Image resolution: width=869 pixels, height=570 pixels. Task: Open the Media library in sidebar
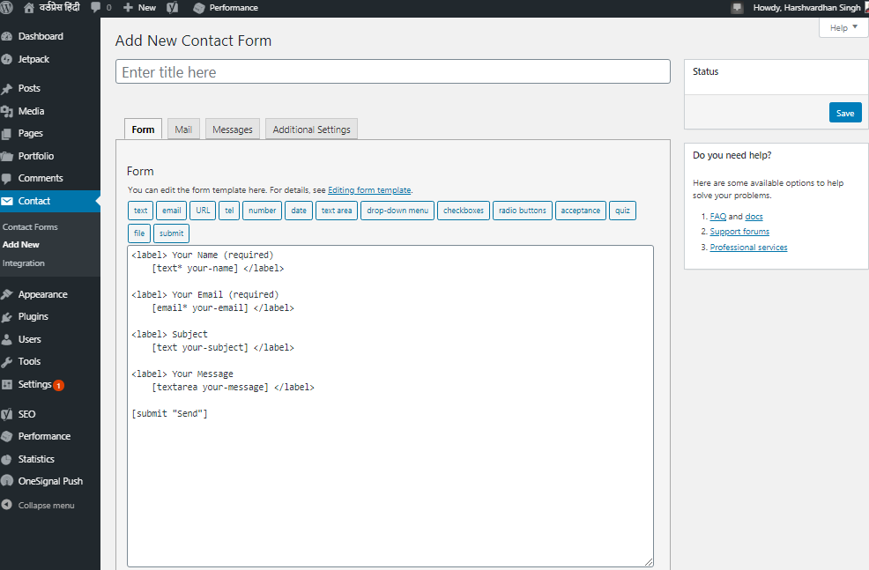(31, 111)
